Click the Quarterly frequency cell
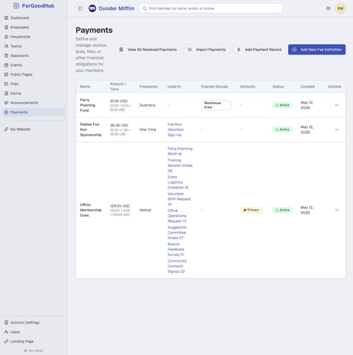353x355 pixels. tap(147, 105)
